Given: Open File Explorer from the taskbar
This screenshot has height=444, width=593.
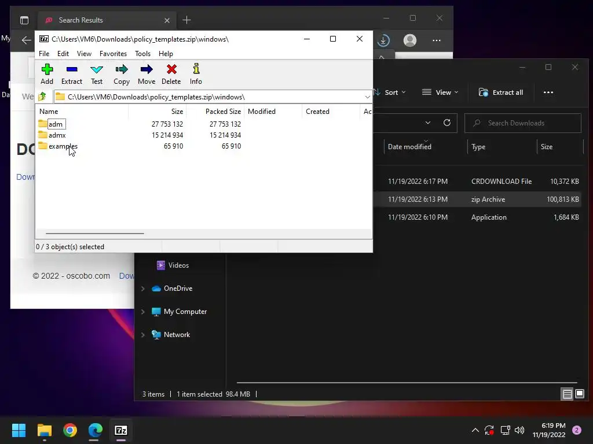Looking at the screenshot, I should point(44,430).
